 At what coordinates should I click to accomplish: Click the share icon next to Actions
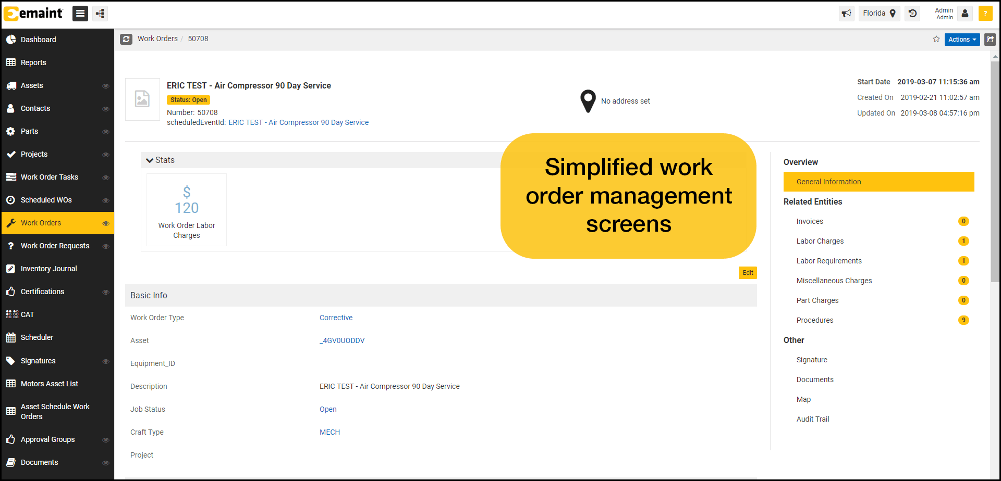pos(990,39)
